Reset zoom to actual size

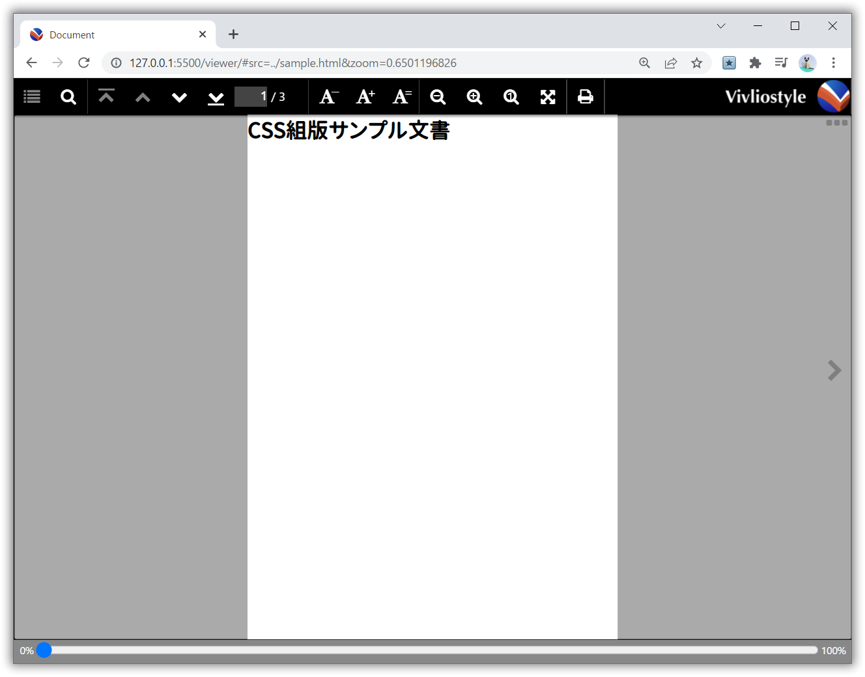coord(511,96)
